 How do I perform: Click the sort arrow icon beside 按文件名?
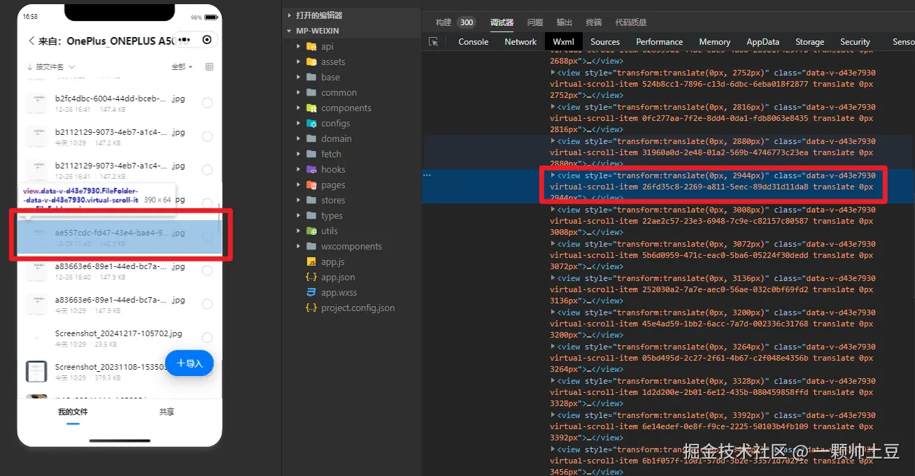click(x=30, y=67)
